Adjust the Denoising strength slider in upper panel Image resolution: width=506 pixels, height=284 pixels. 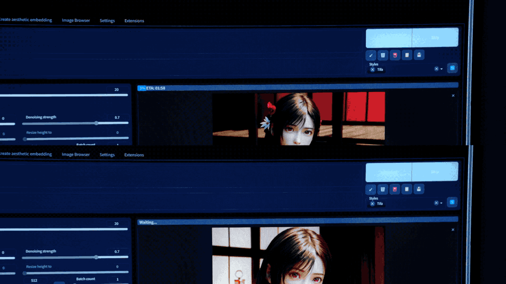[x=75, y=124]
